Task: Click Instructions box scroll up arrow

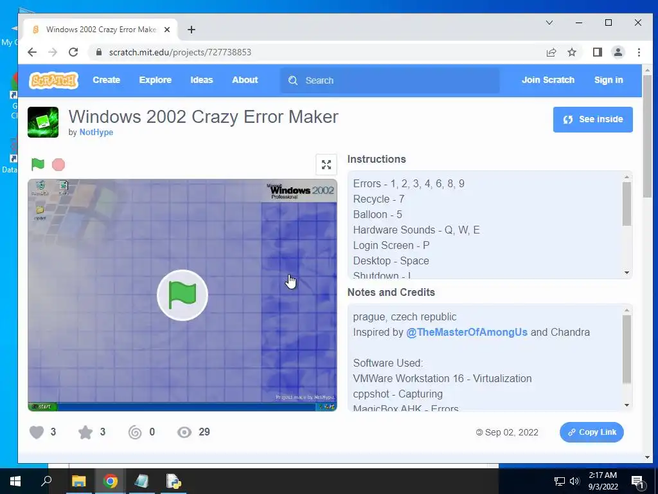Action: point(627,177)
